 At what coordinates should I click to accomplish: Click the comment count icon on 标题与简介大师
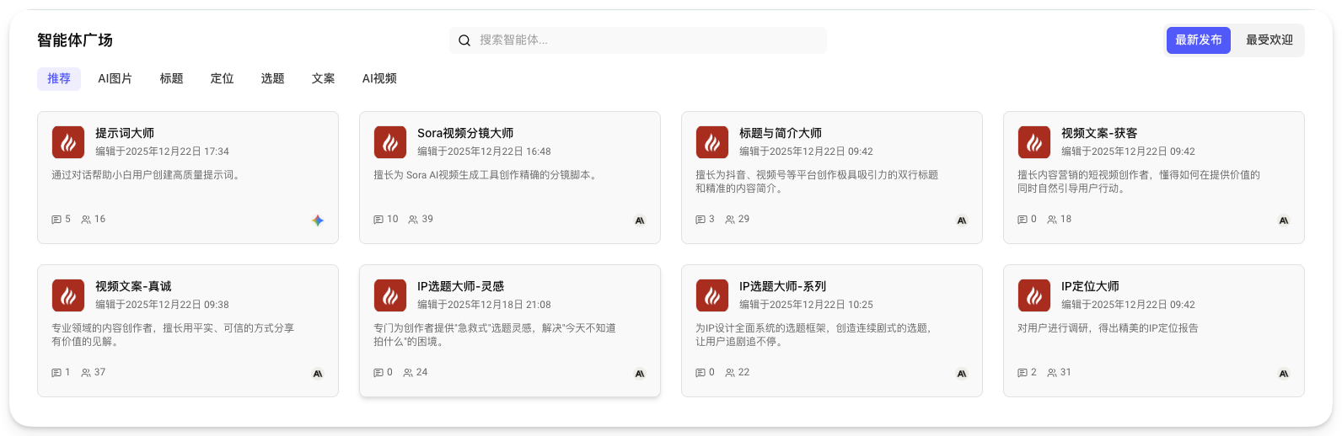(701, 220)
